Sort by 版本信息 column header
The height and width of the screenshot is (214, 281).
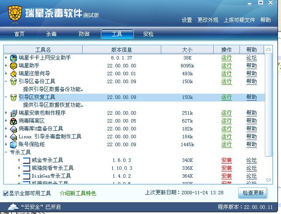(121, 49)
